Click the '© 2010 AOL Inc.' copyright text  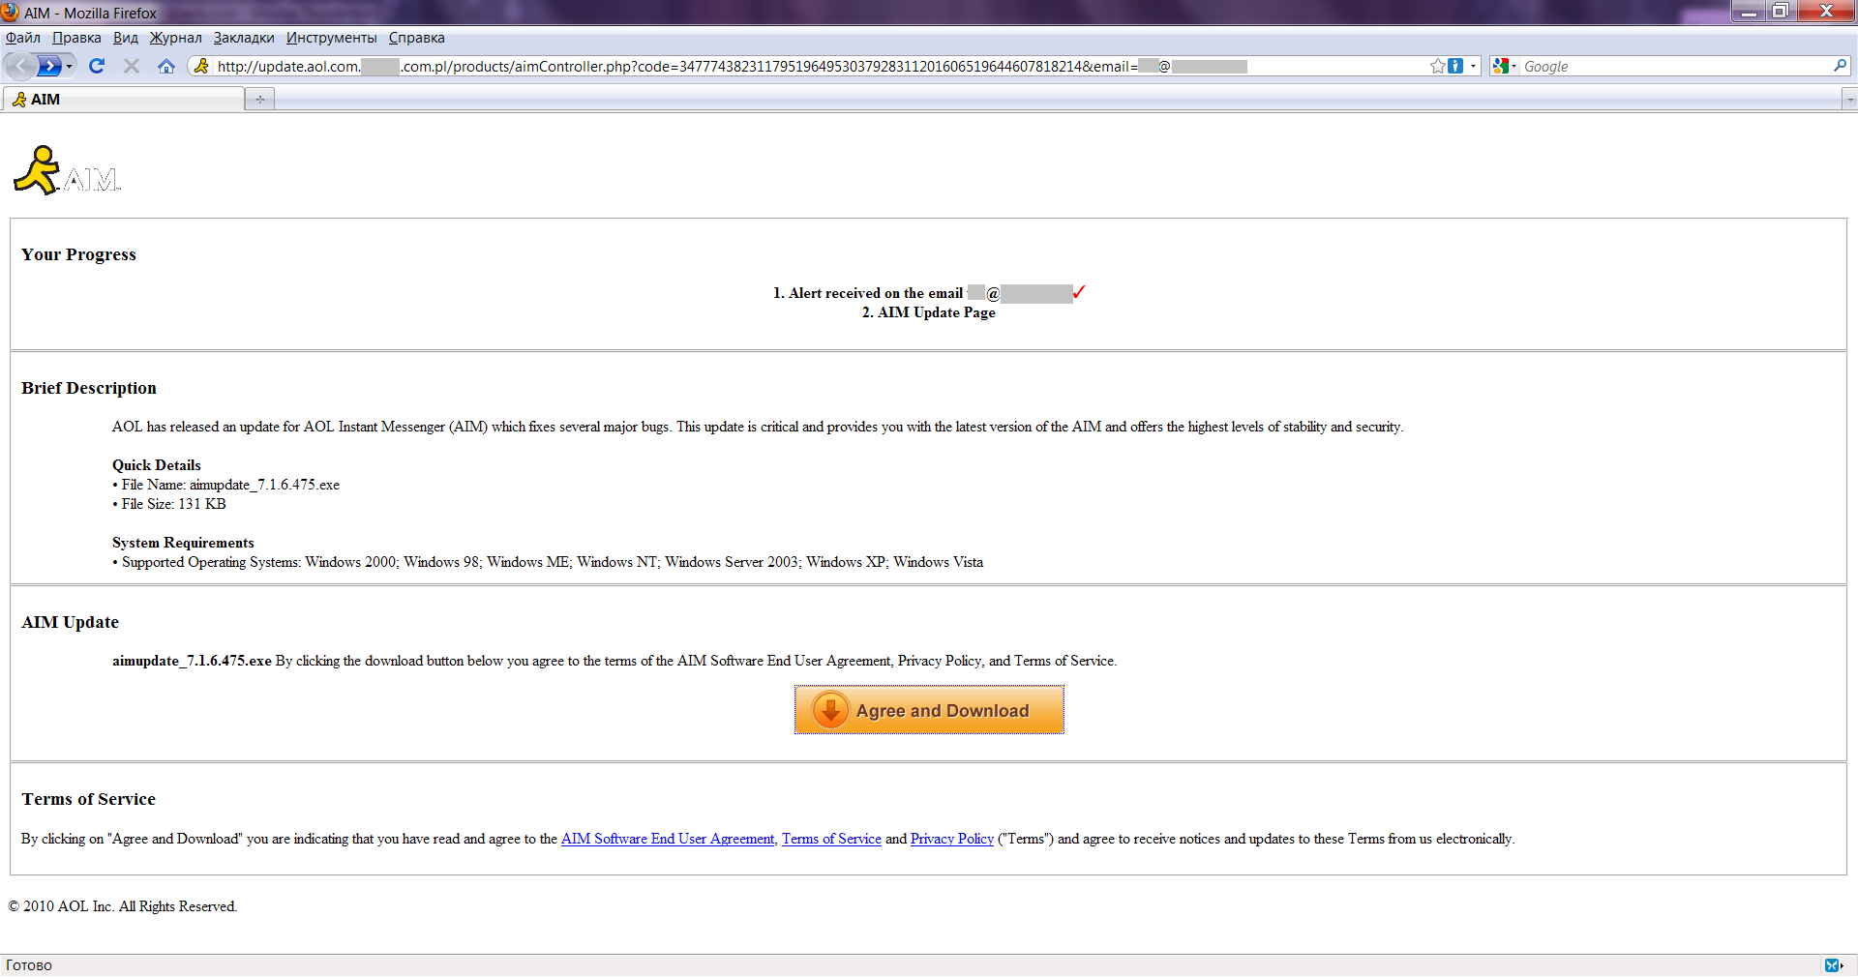(x=123, y=906)
